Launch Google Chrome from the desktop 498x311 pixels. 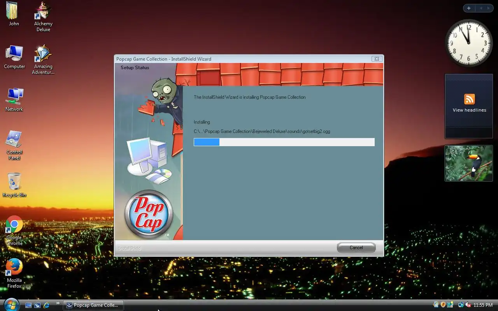[14, 231]
